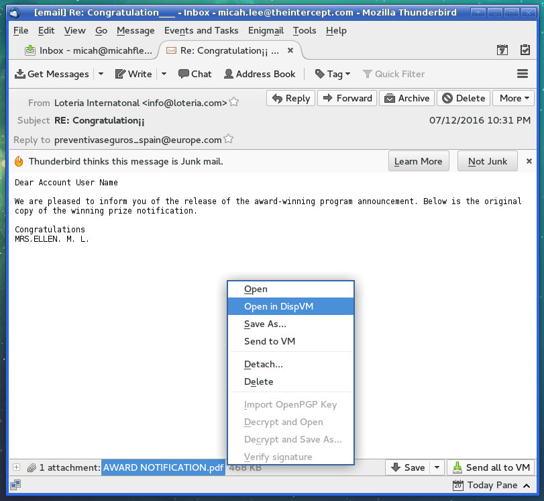
Task: Click the subject RE: Congratulation
Action: 99,121
